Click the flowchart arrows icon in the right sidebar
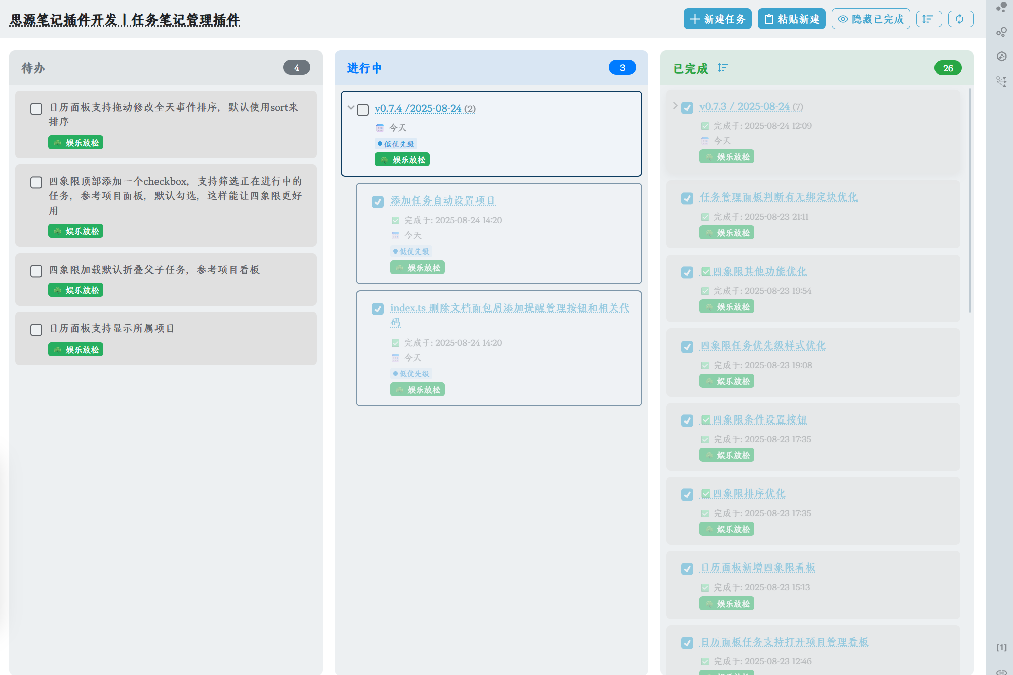The height and width of the screenshot is (675, 1013). pos(1001,81)
